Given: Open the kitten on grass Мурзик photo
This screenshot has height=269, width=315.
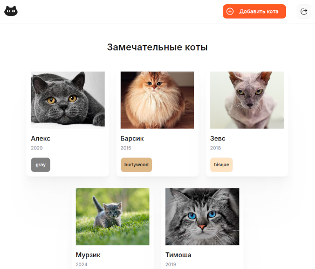Looking at the screenshot, I should 113,216.
